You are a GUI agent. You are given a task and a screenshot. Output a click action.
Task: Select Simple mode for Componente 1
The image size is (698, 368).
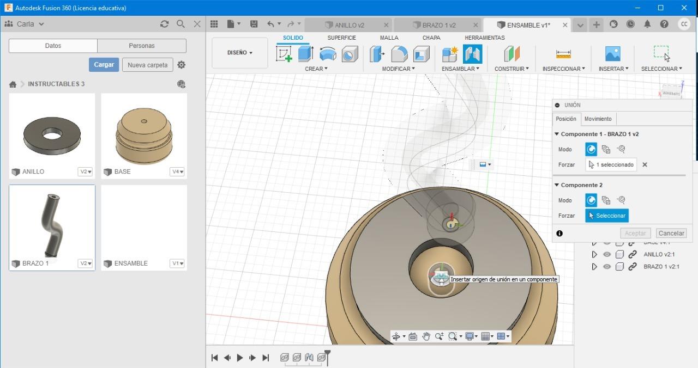(x=591, y=149)
